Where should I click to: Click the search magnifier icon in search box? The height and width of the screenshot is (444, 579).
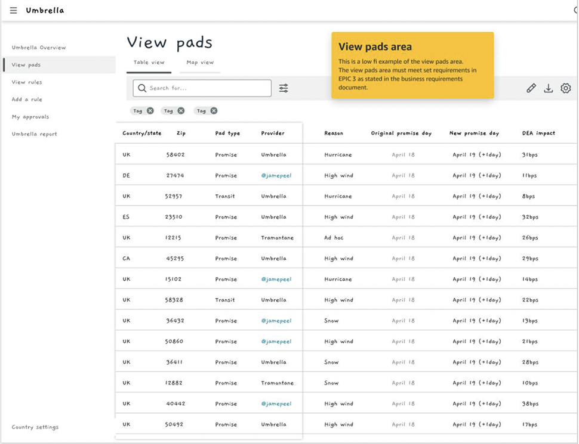click(x=142, y=88)
